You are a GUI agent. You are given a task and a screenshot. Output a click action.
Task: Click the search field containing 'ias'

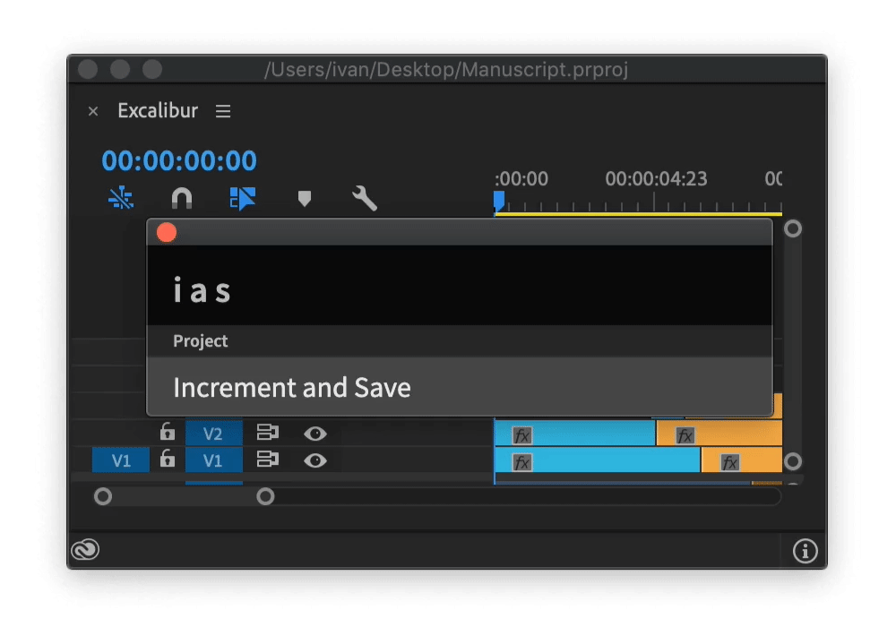point(460,286)
